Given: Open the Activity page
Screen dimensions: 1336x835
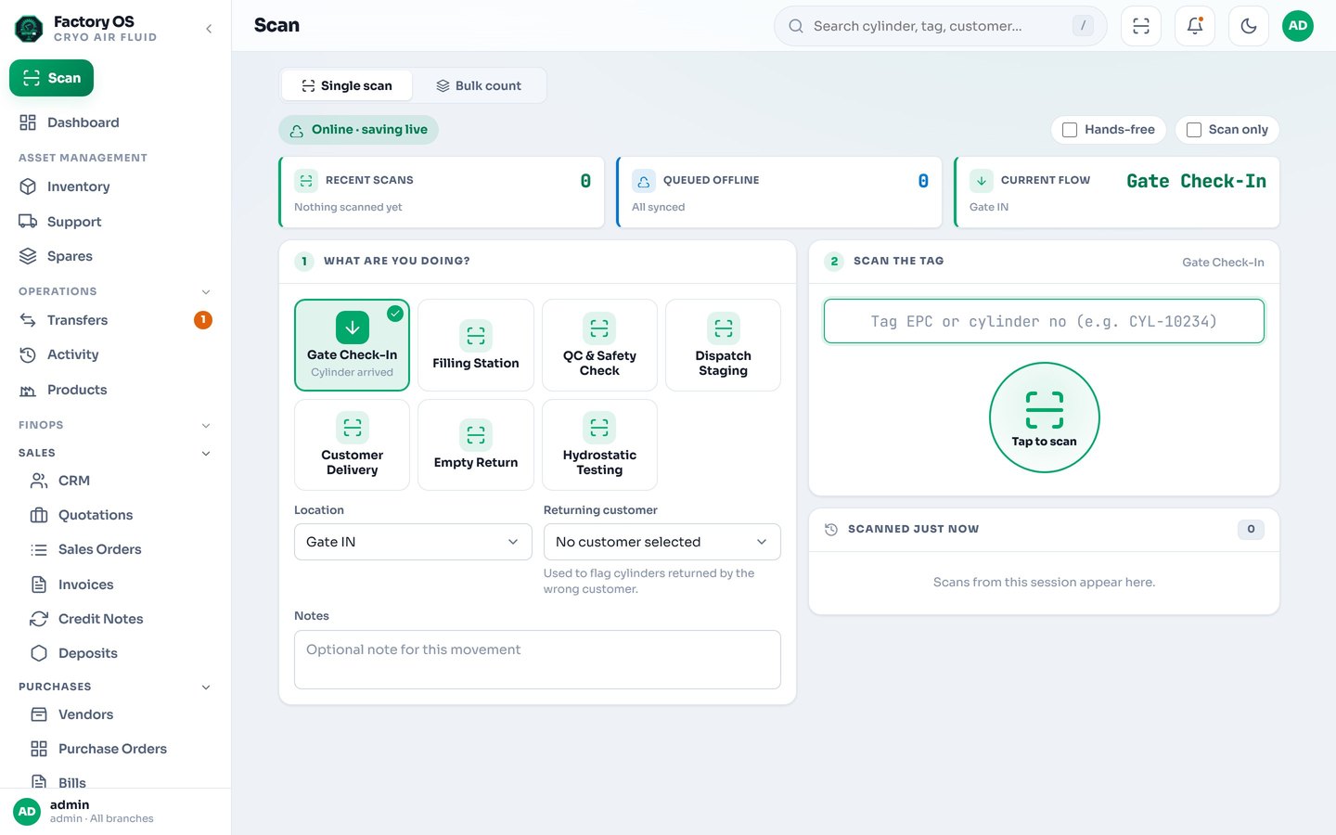Looking at the screenshot, I should [x=115, y=354].
